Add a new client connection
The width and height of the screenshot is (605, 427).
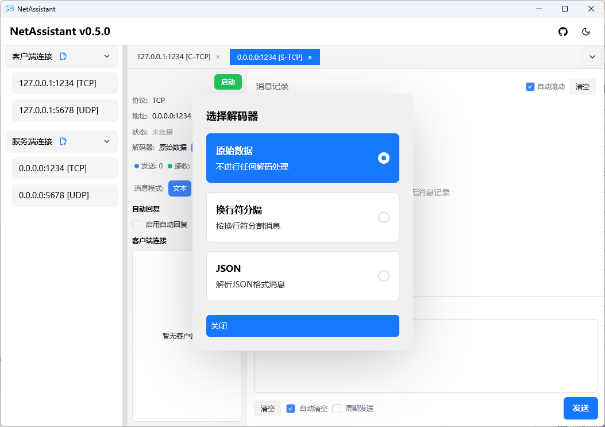coord(63,55)
